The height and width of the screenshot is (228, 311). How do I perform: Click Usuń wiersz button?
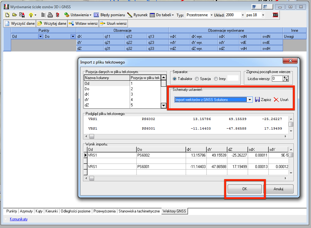tap(113, 23)
